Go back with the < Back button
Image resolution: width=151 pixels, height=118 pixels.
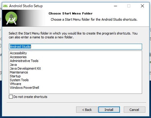(x=87, y=110)
